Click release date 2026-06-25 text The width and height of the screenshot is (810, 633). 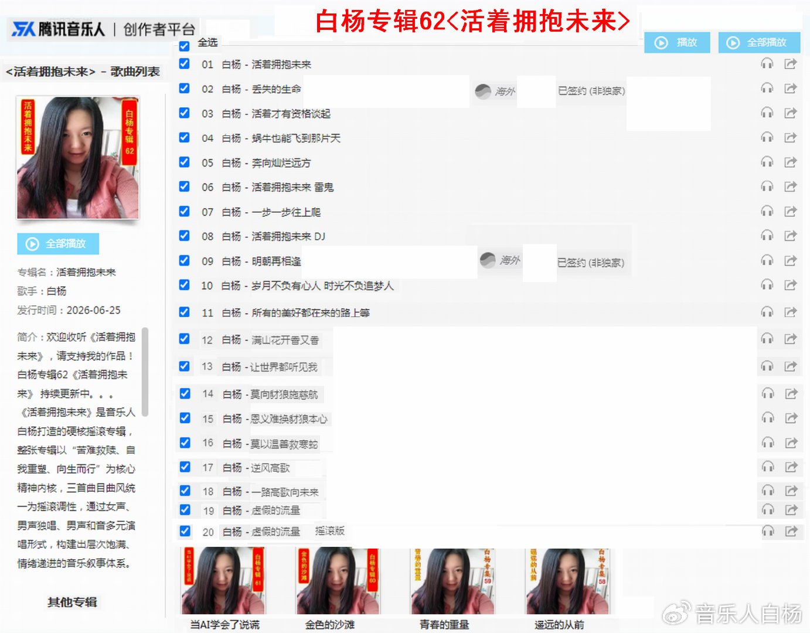[94, 310]
